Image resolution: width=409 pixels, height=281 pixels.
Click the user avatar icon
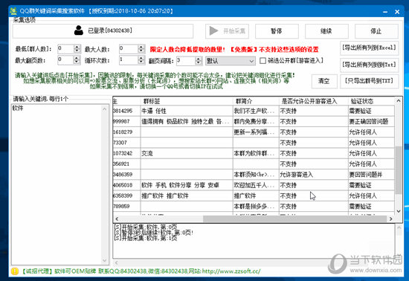[79, 30]
